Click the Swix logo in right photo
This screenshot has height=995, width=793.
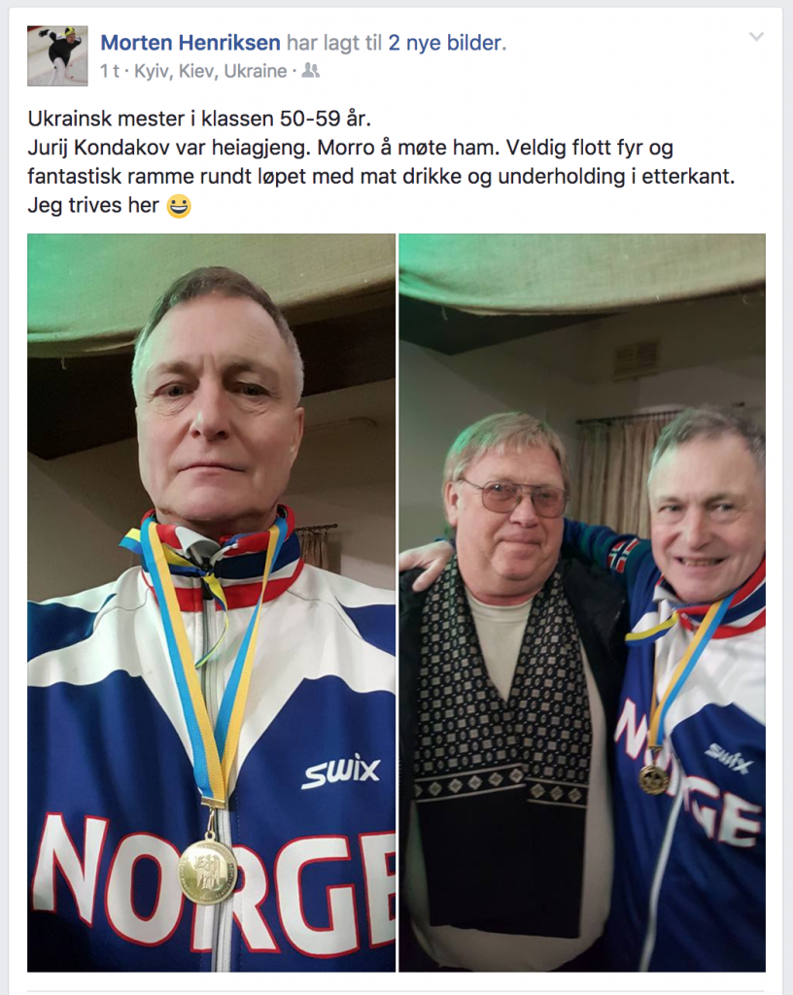729,756
